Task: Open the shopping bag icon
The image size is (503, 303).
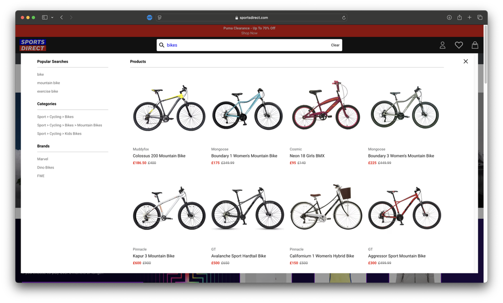Action: click(x=475, y=45)
